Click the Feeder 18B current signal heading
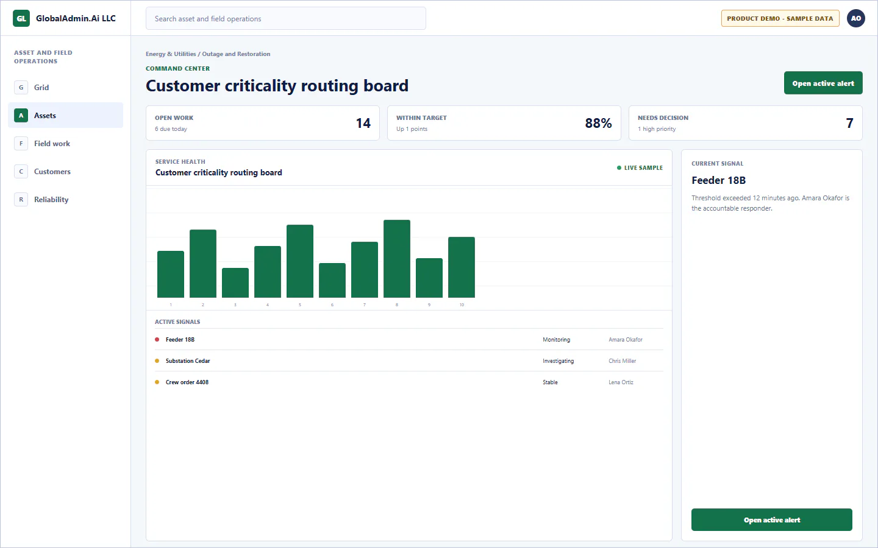 [x=719, y=180]
